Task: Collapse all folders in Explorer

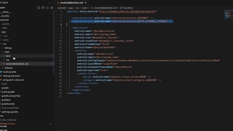Action: [52, 8]
